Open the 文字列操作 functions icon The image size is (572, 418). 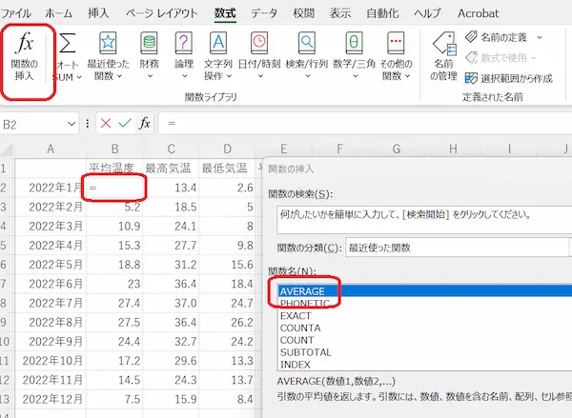pos(218,45)
